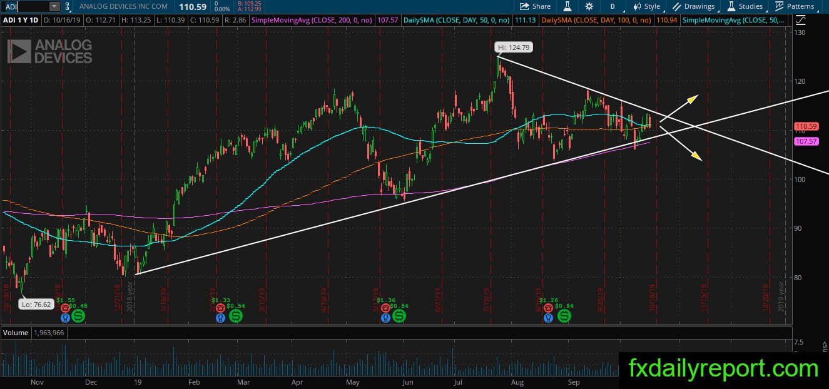
Task: Select the SimpleMovingAvg (CLOSE, 200, 0, no) study label
Action: (x=310, y=21)
